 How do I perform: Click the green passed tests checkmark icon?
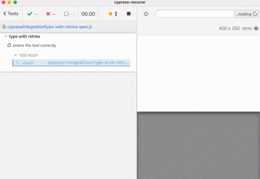coord(29,14)
